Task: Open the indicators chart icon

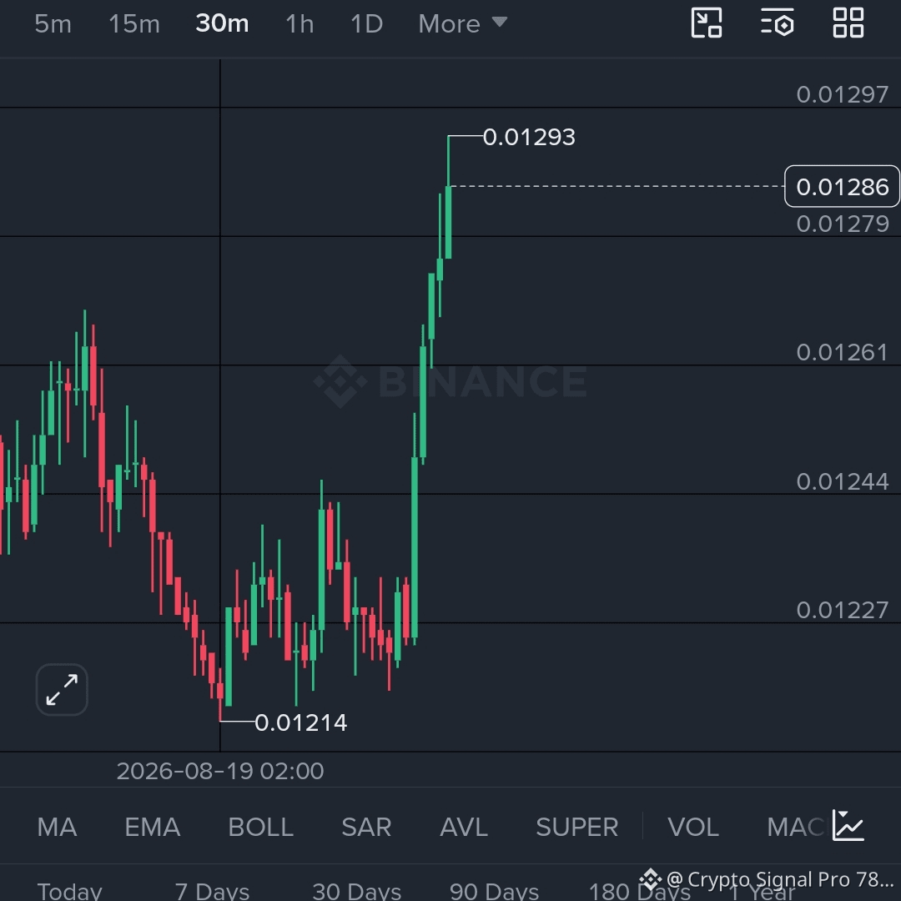Action: pyautogui.click(x=848, y=826)
